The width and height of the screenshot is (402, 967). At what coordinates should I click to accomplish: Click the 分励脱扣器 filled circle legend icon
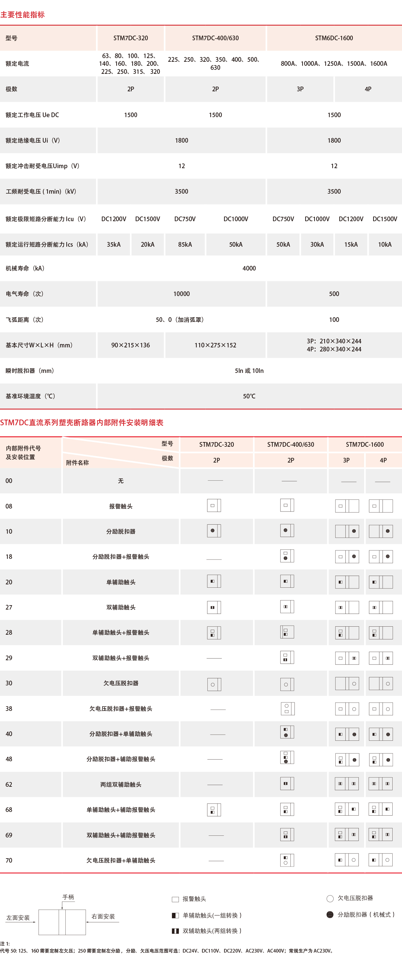330,914
